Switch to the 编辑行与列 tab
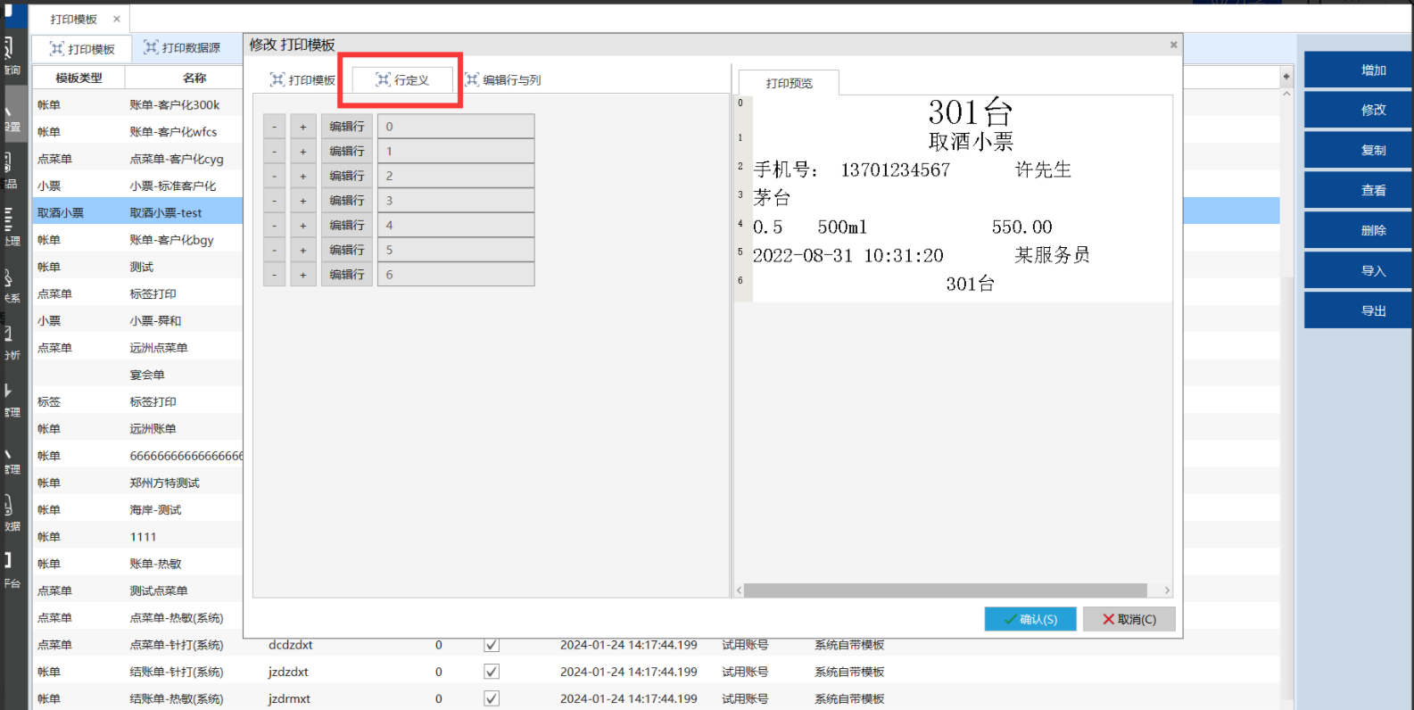Image resolution: width=1414 pixels, height=710 pixels. coord(503,80)
